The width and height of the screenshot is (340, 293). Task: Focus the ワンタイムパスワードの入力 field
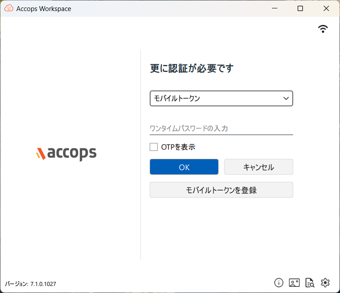221,128
